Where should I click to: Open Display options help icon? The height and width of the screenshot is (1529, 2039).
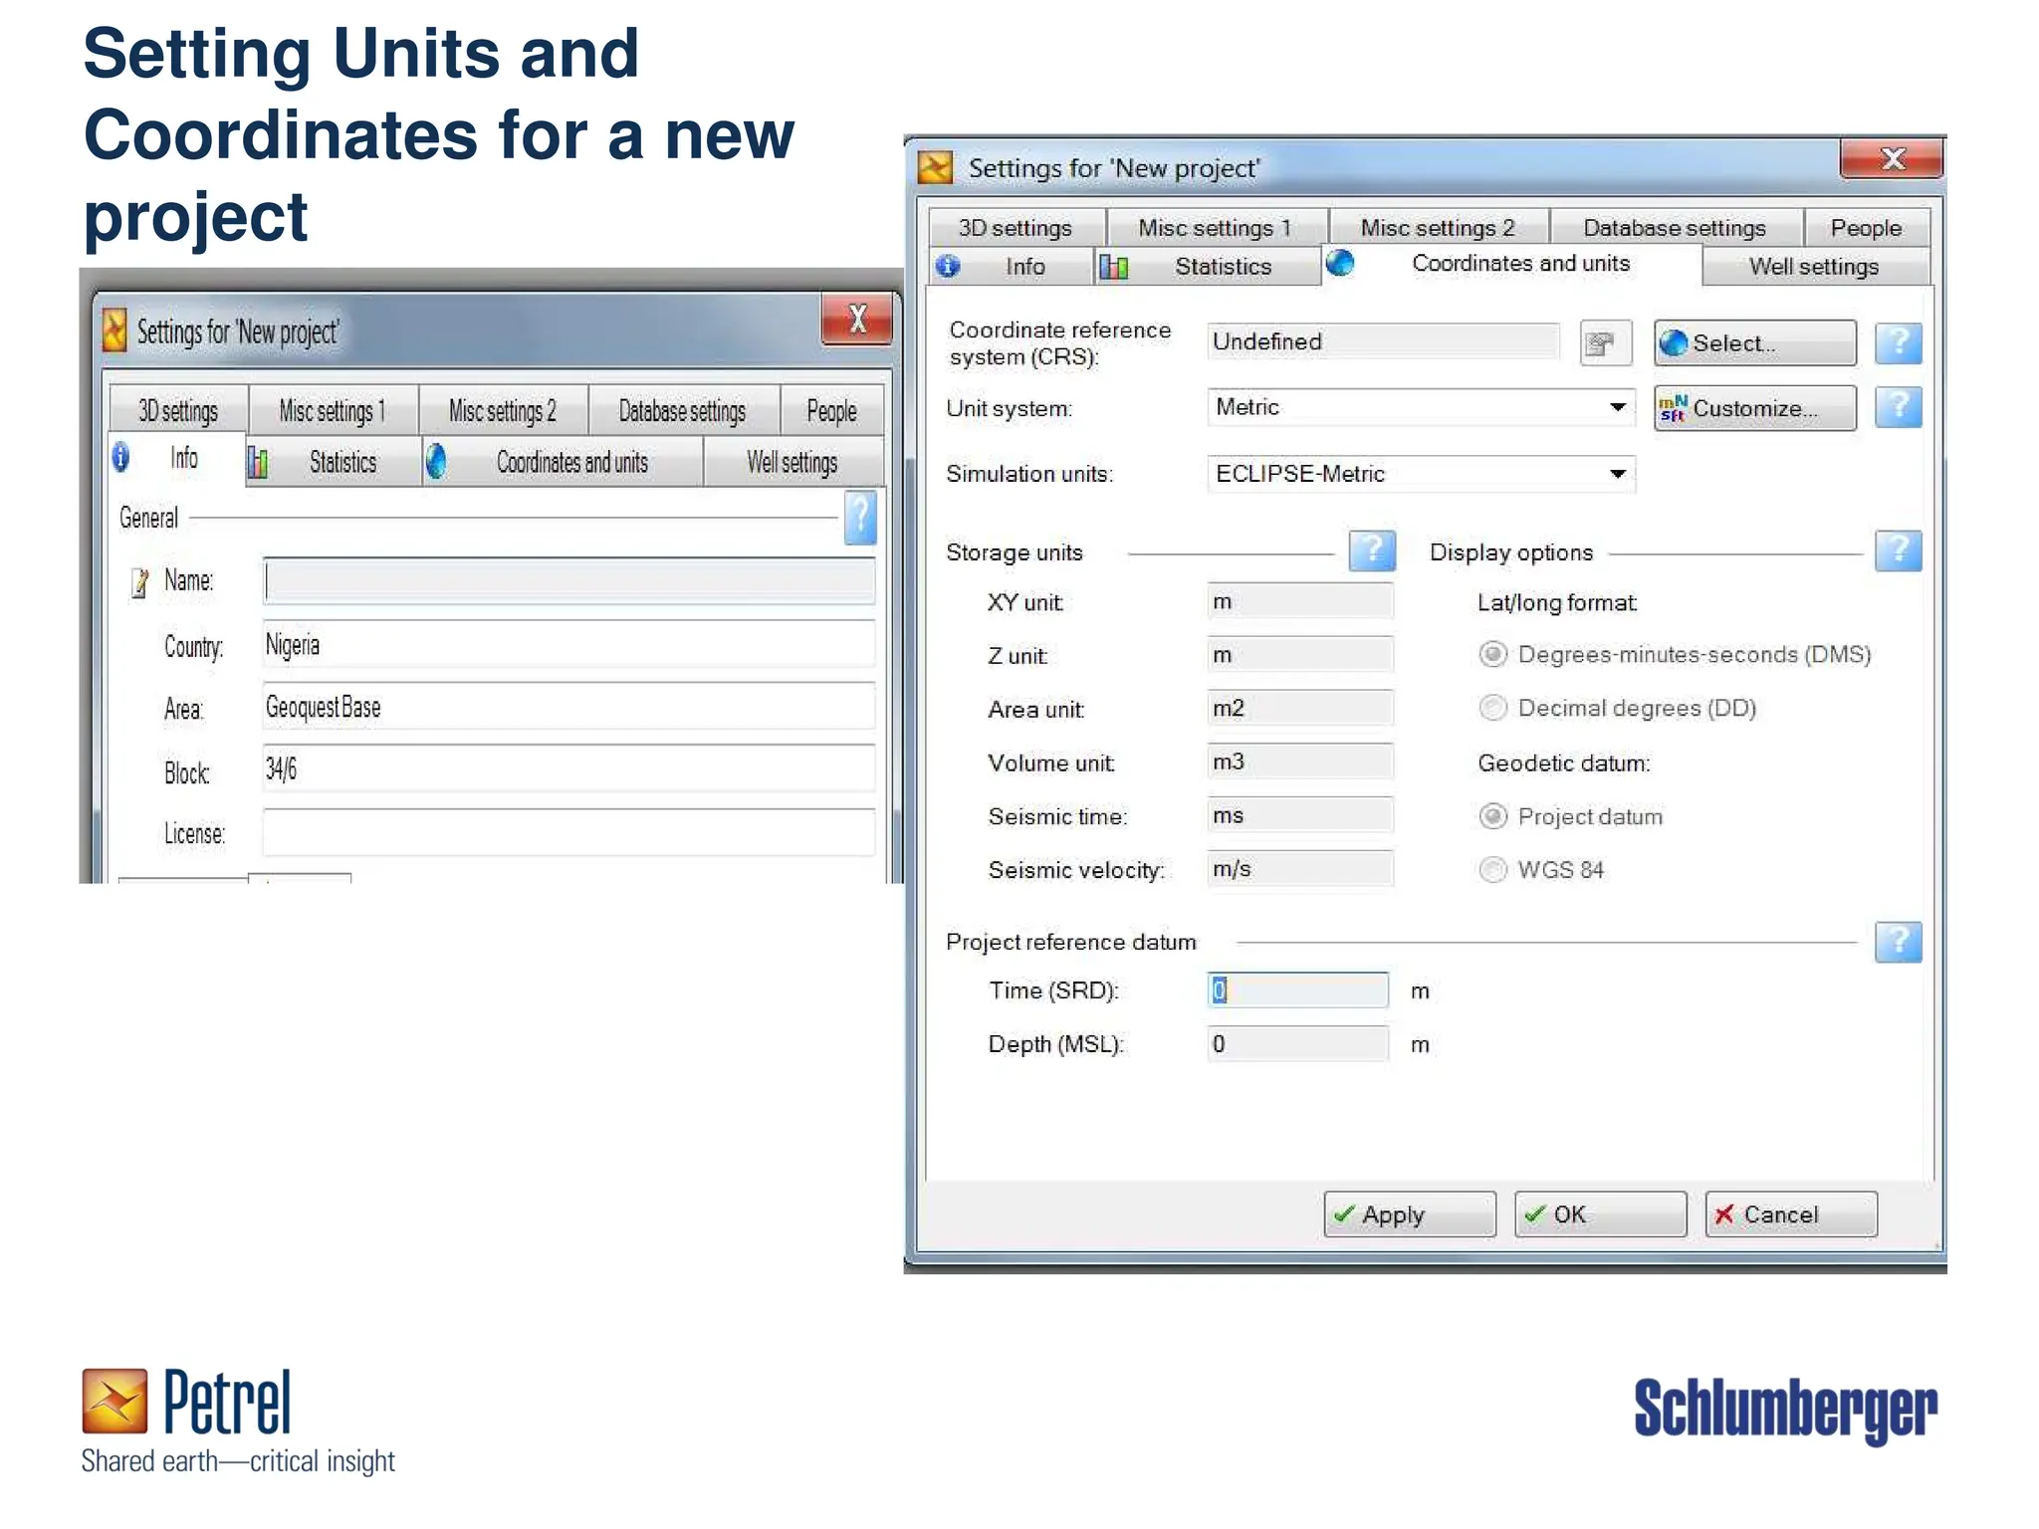[1897, 550]
